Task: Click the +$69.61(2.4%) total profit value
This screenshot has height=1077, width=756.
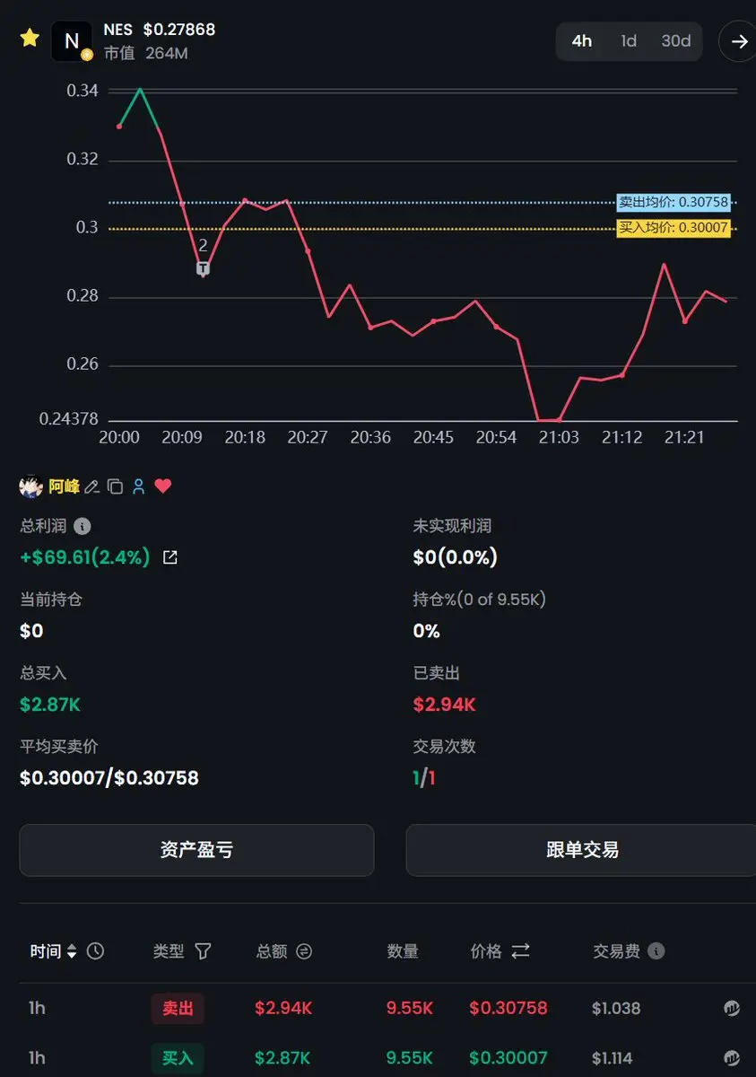Action: (85, 557)
